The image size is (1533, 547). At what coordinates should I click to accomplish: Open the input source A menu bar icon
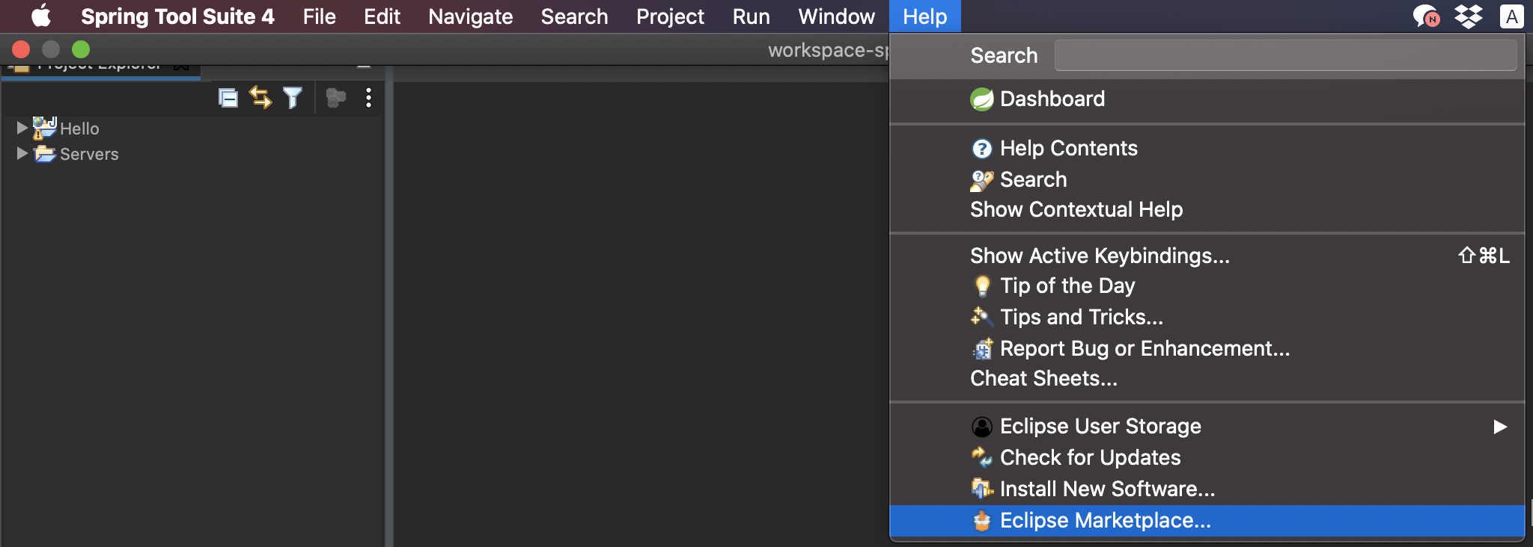click(1511, 16)
